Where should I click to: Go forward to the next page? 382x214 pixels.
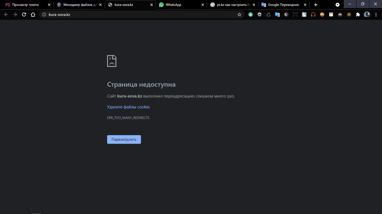(x=15, y=14)
